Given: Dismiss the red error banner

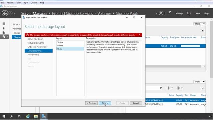Looking at the screenshot, I should point(139,35).
